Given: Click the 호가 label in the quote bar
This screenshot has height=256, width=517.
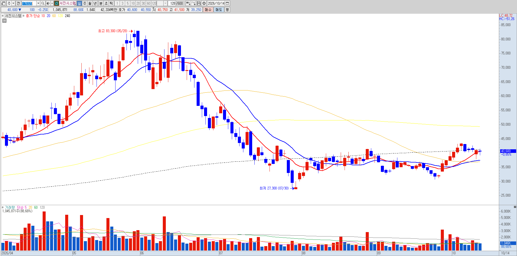Looking at the screenshot, I should [122, 10].
